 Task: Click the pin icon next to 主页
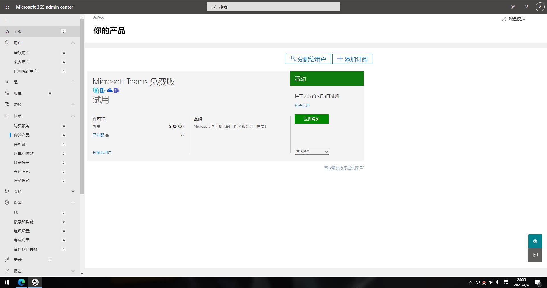pos(64,31)
